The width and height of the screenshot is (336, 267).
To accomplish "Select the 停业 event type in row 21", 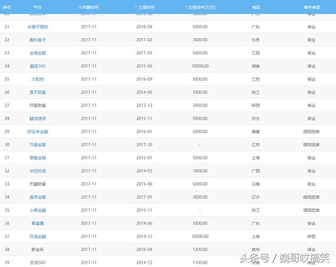I will (311, 27).
